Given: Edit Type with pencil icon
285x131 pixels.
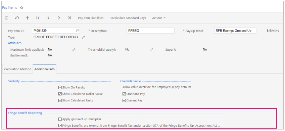Looking at the screenshot, I should pos(83,37).
